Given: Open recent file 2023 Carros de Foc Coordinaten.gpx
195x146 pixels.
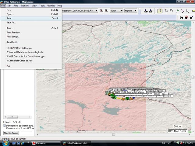Looking at the screenshot, I should pyautogui.click(x=26, y=56).
